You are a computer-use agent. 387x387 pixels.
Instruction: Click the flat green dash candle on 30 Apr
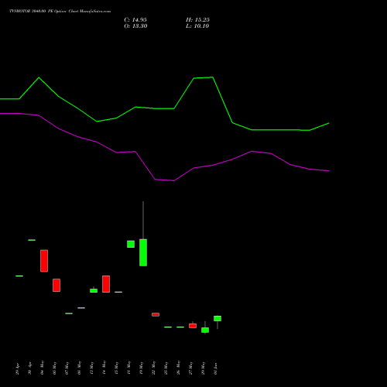pos(32,240)
